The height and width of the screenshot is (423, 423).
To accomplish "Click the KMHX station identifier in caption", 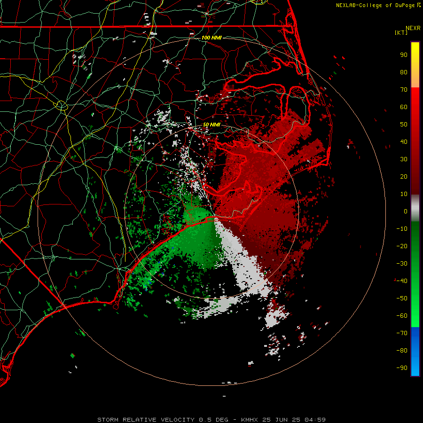I will pyautogui.click(x=250, y=420).
